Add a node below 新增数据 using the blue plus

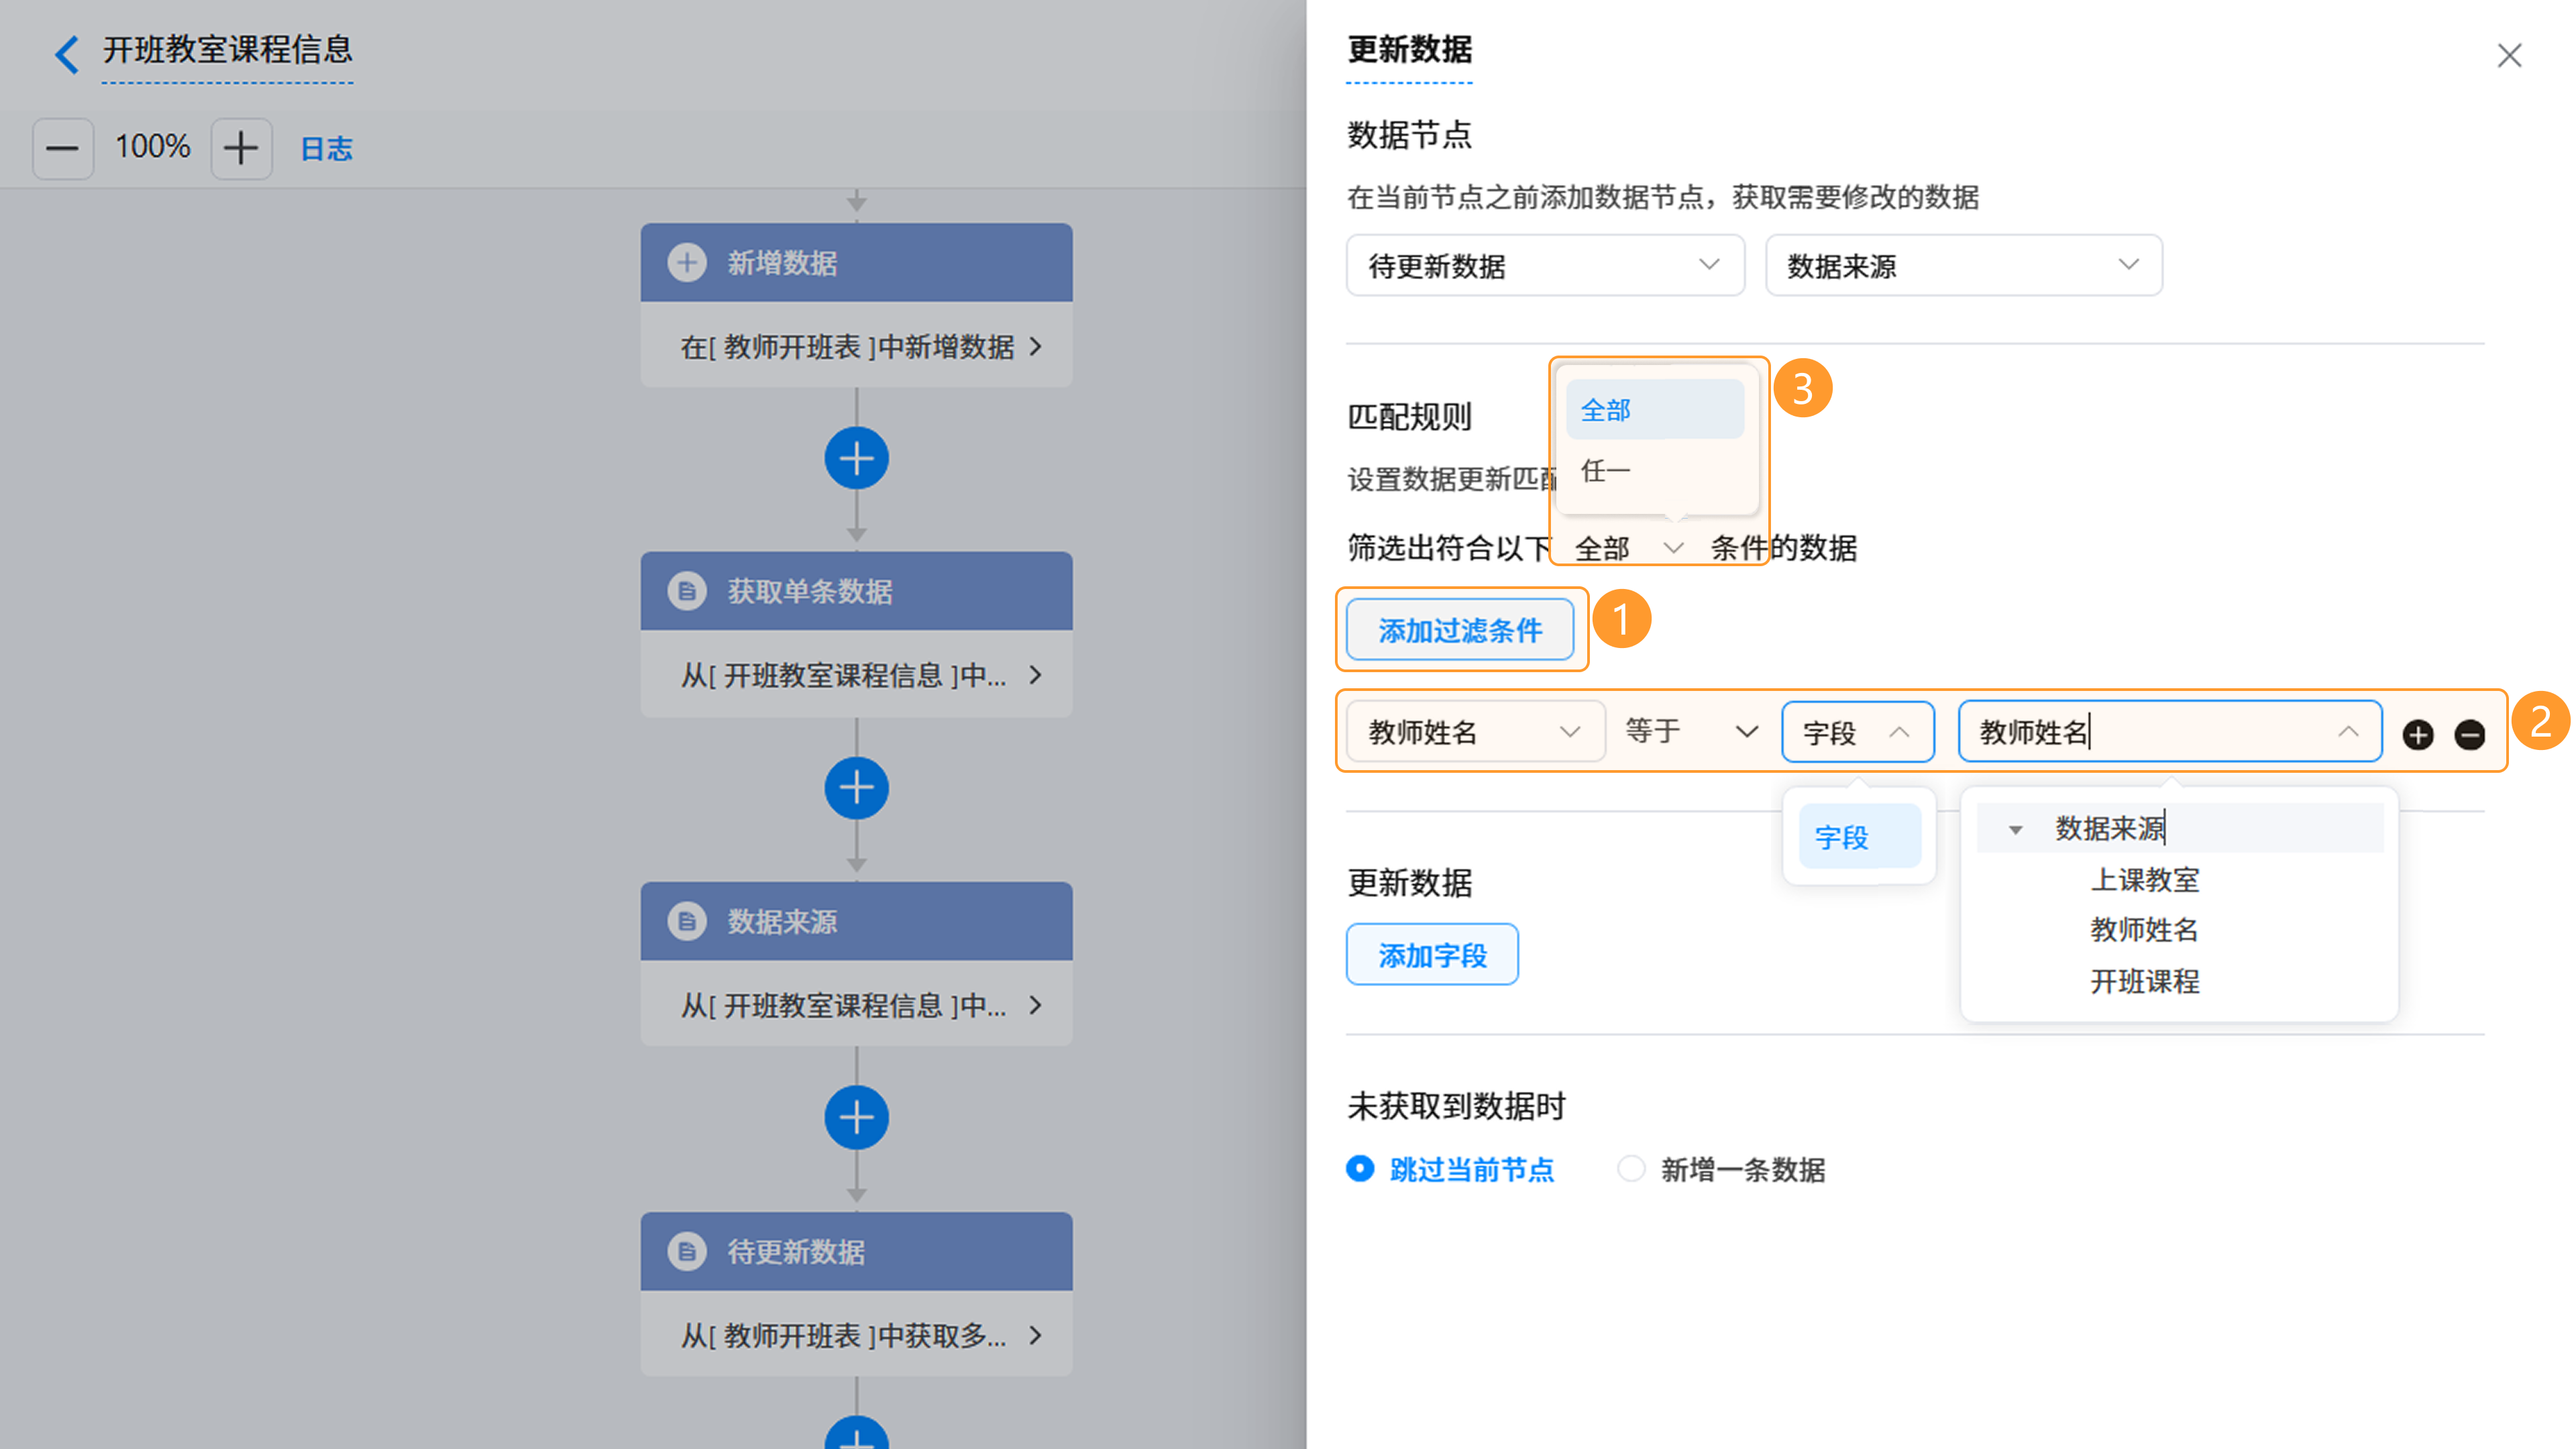tap(856, 459)
